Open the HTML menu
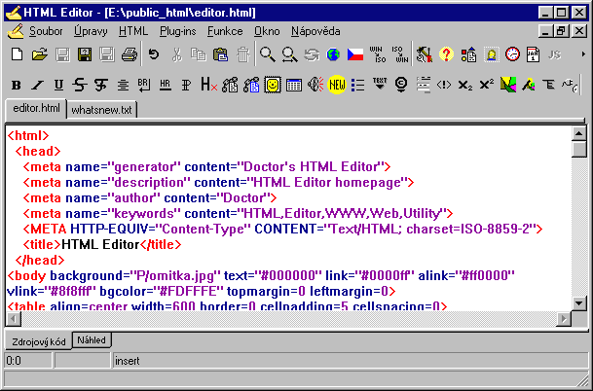This screenshot has height=391, width=593. click(x=133, y=31)
